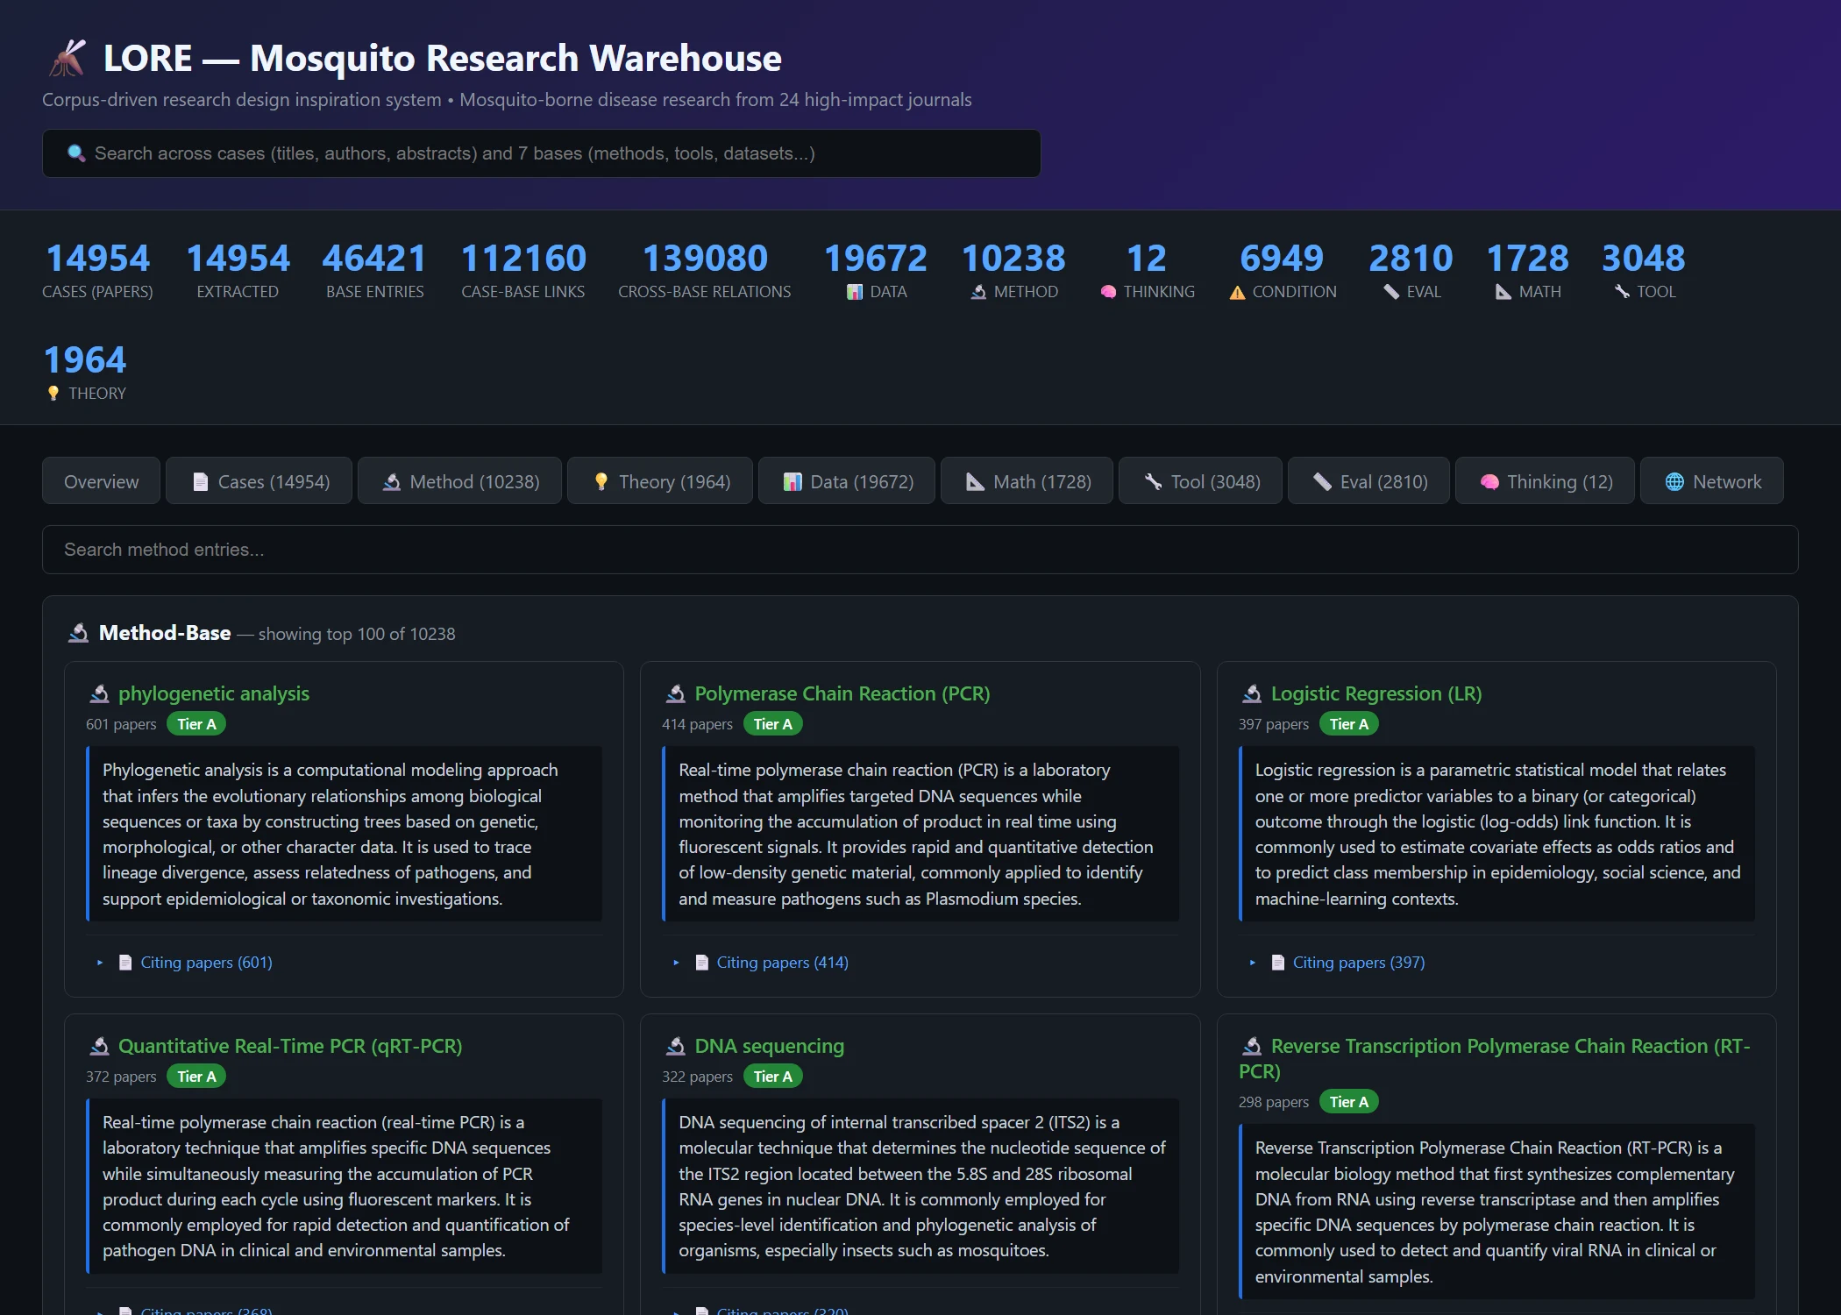Screen dimensions: 1841x1315
Task: Expand Citing papers (397) disclosure
Action: tap(1253, 963)
